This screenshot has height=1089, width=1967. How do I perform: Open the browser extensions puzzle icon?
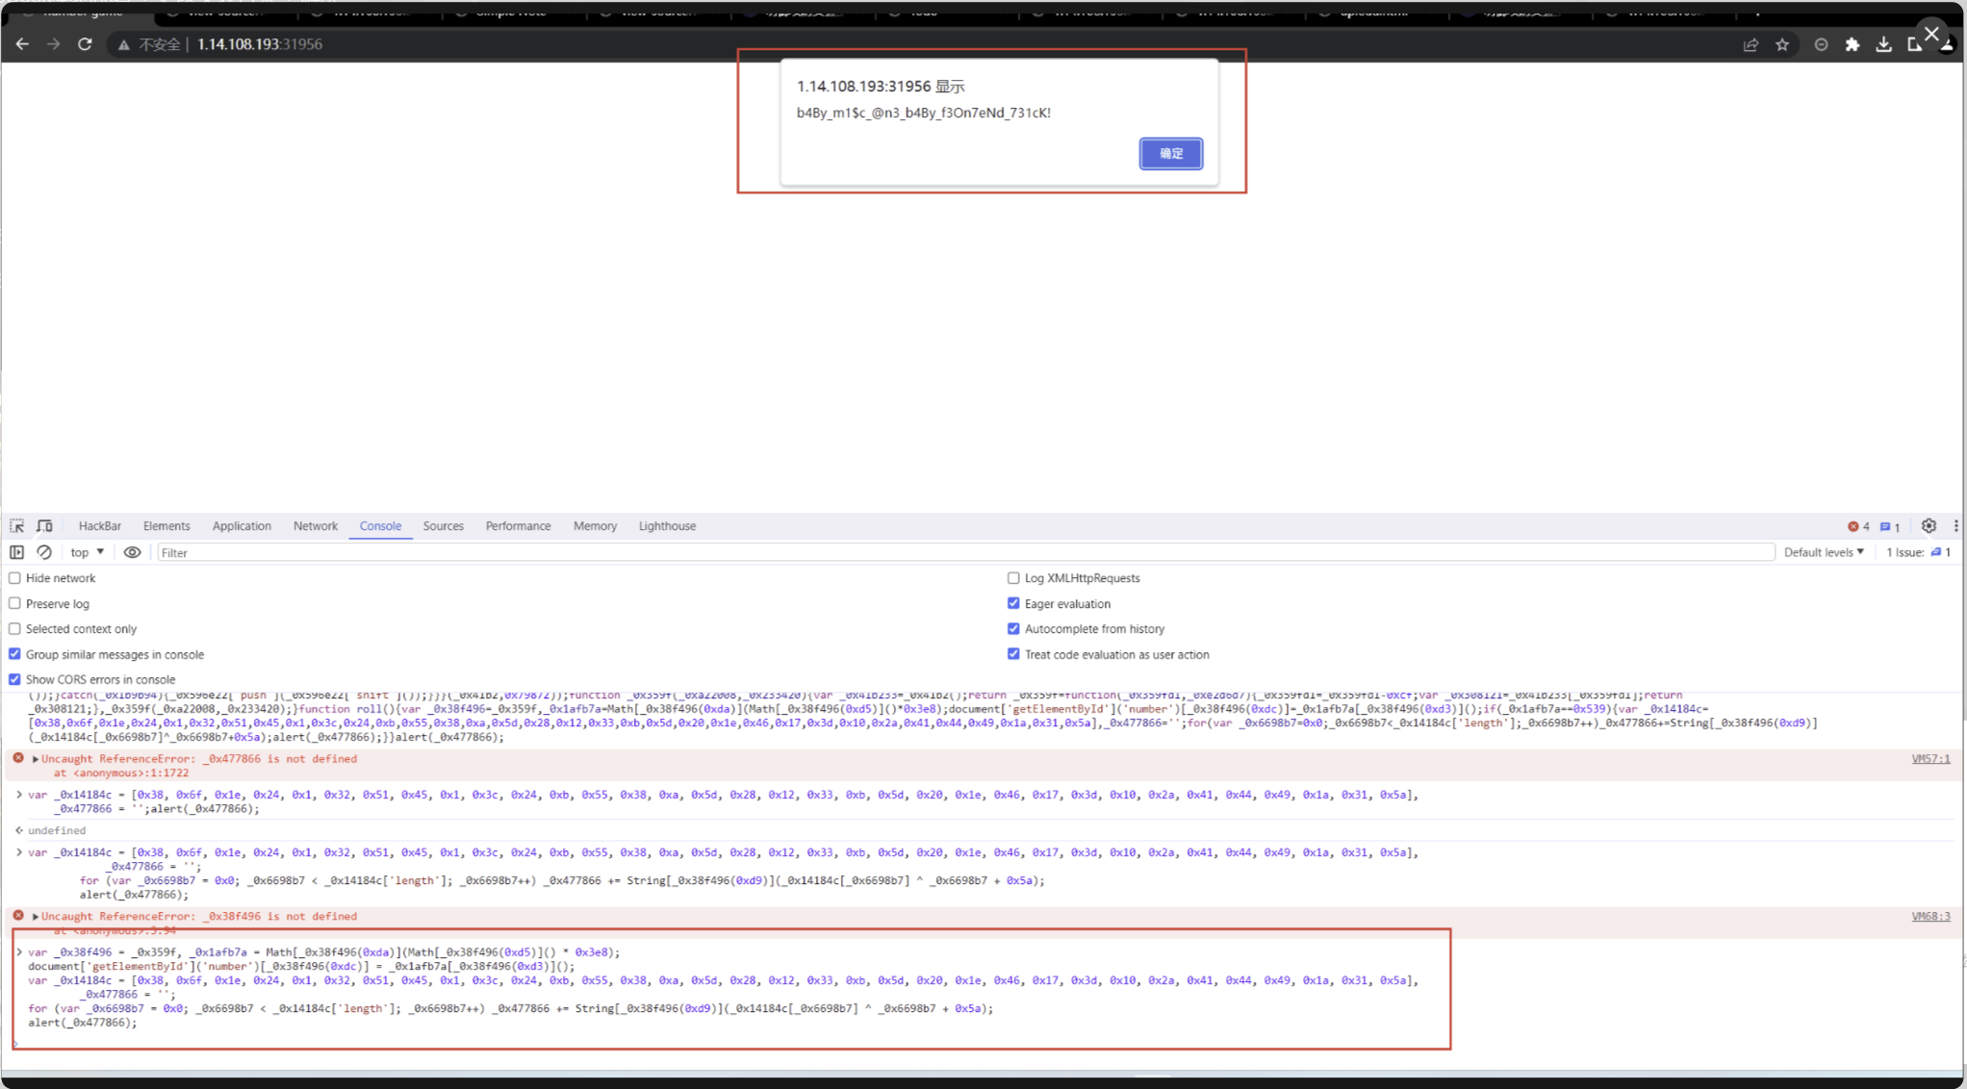pyautogui.click(x=1852, y=44)
